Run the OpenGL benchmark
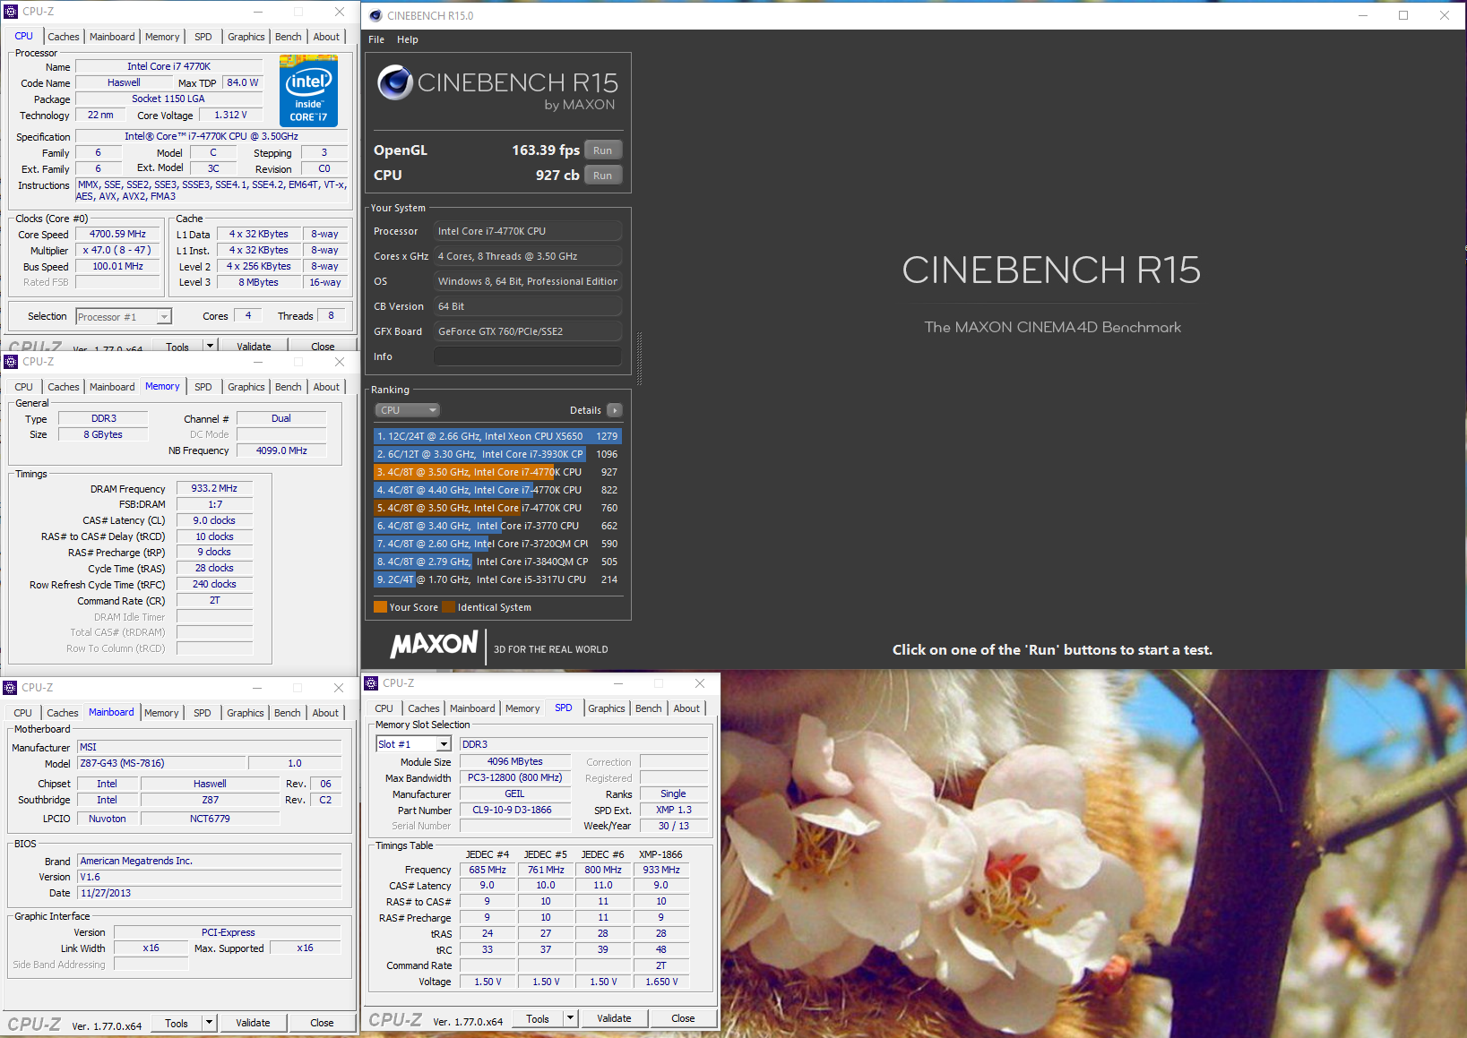 [x=603, y=150]
